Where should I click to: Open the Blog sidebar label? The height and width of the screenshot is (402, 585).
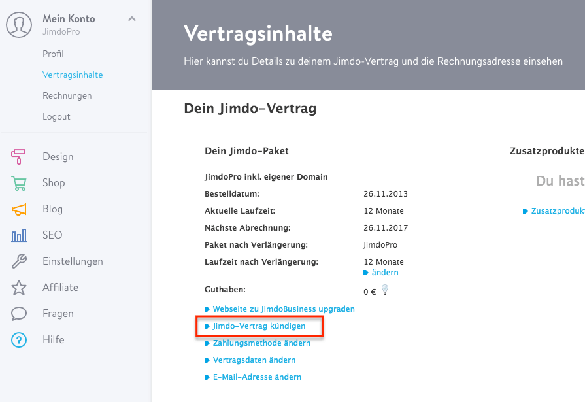(52, 209)
